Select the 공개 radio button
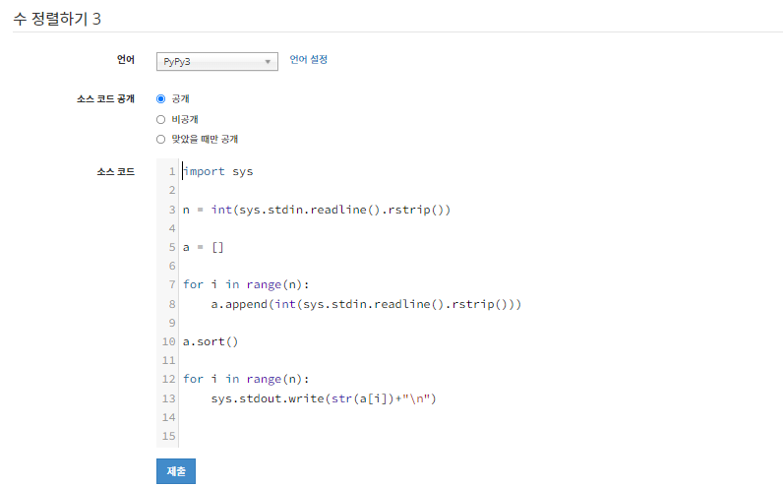The width and height of the screenshot is (783, 487). coord(160,99)
